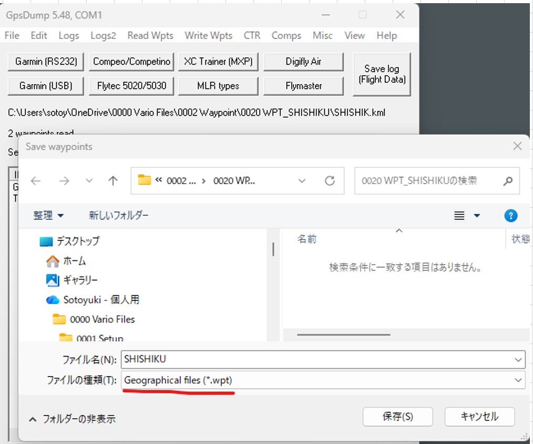Click the キャンセル button
533x444 pixels.
[479, 417]
